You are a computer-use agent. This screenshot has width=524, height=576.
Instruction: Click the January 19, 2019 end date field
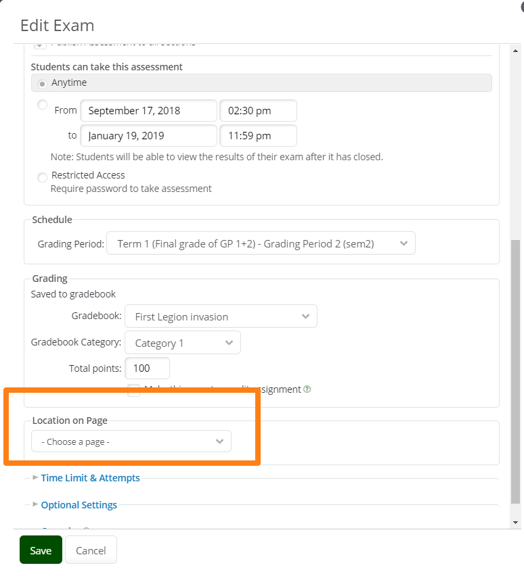(149, 136)
